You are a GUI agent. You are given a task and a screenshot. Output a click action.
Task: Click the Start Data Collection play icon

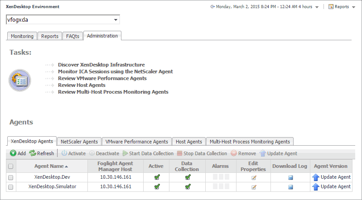point(125,153)
